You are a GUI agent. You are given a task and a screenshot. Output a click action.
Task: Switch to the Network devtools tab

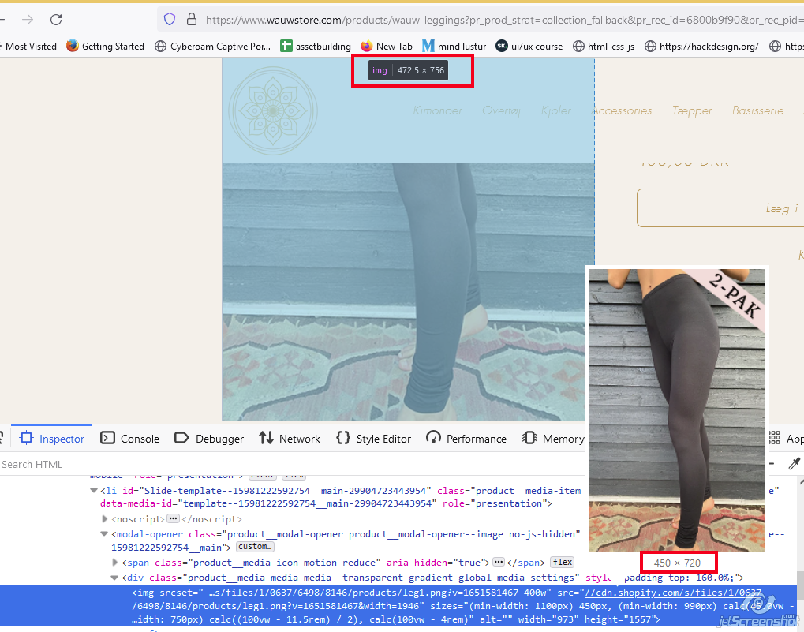(290, 439)
